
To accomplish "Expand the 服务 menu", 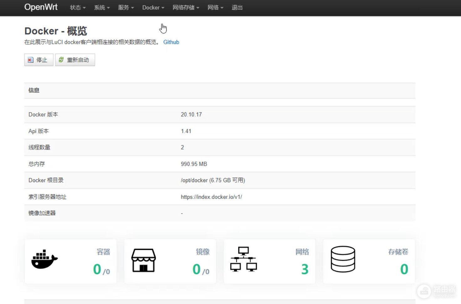I will click(126, 8).
